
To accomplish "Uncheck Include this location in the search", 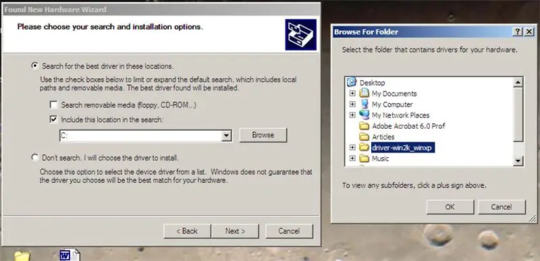I will (53, 119).
